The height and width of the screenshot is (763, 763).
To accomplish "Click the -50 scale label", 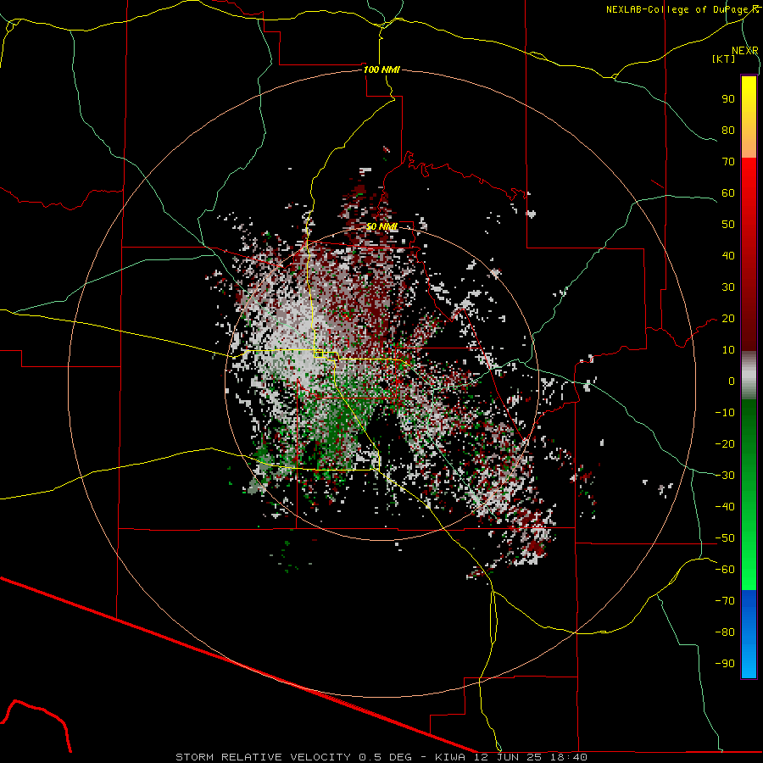I will tap(725, 538).
